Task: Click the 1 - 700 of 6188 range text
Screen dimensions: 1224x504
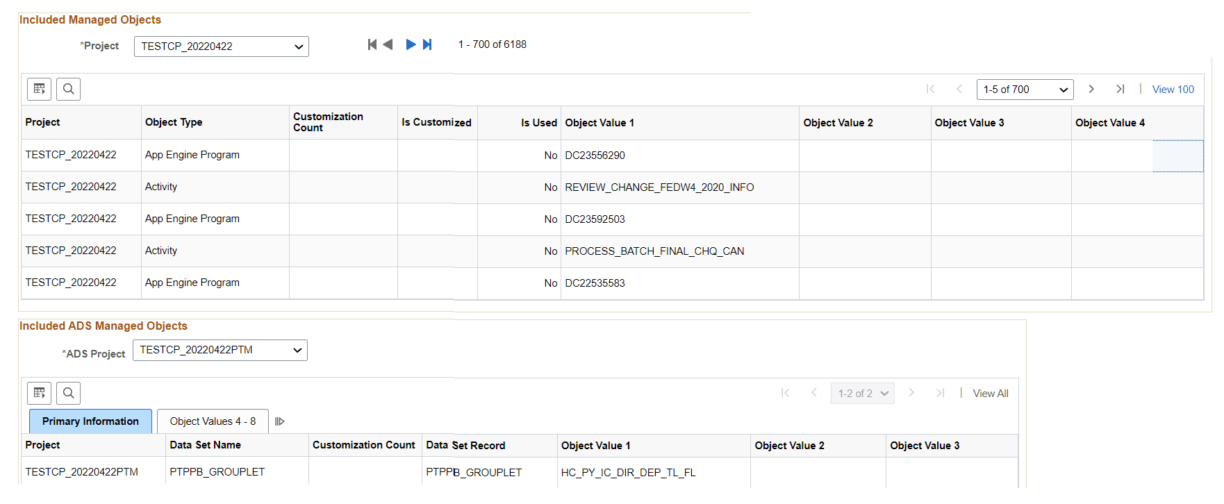Action: click(x=493, y=44)
